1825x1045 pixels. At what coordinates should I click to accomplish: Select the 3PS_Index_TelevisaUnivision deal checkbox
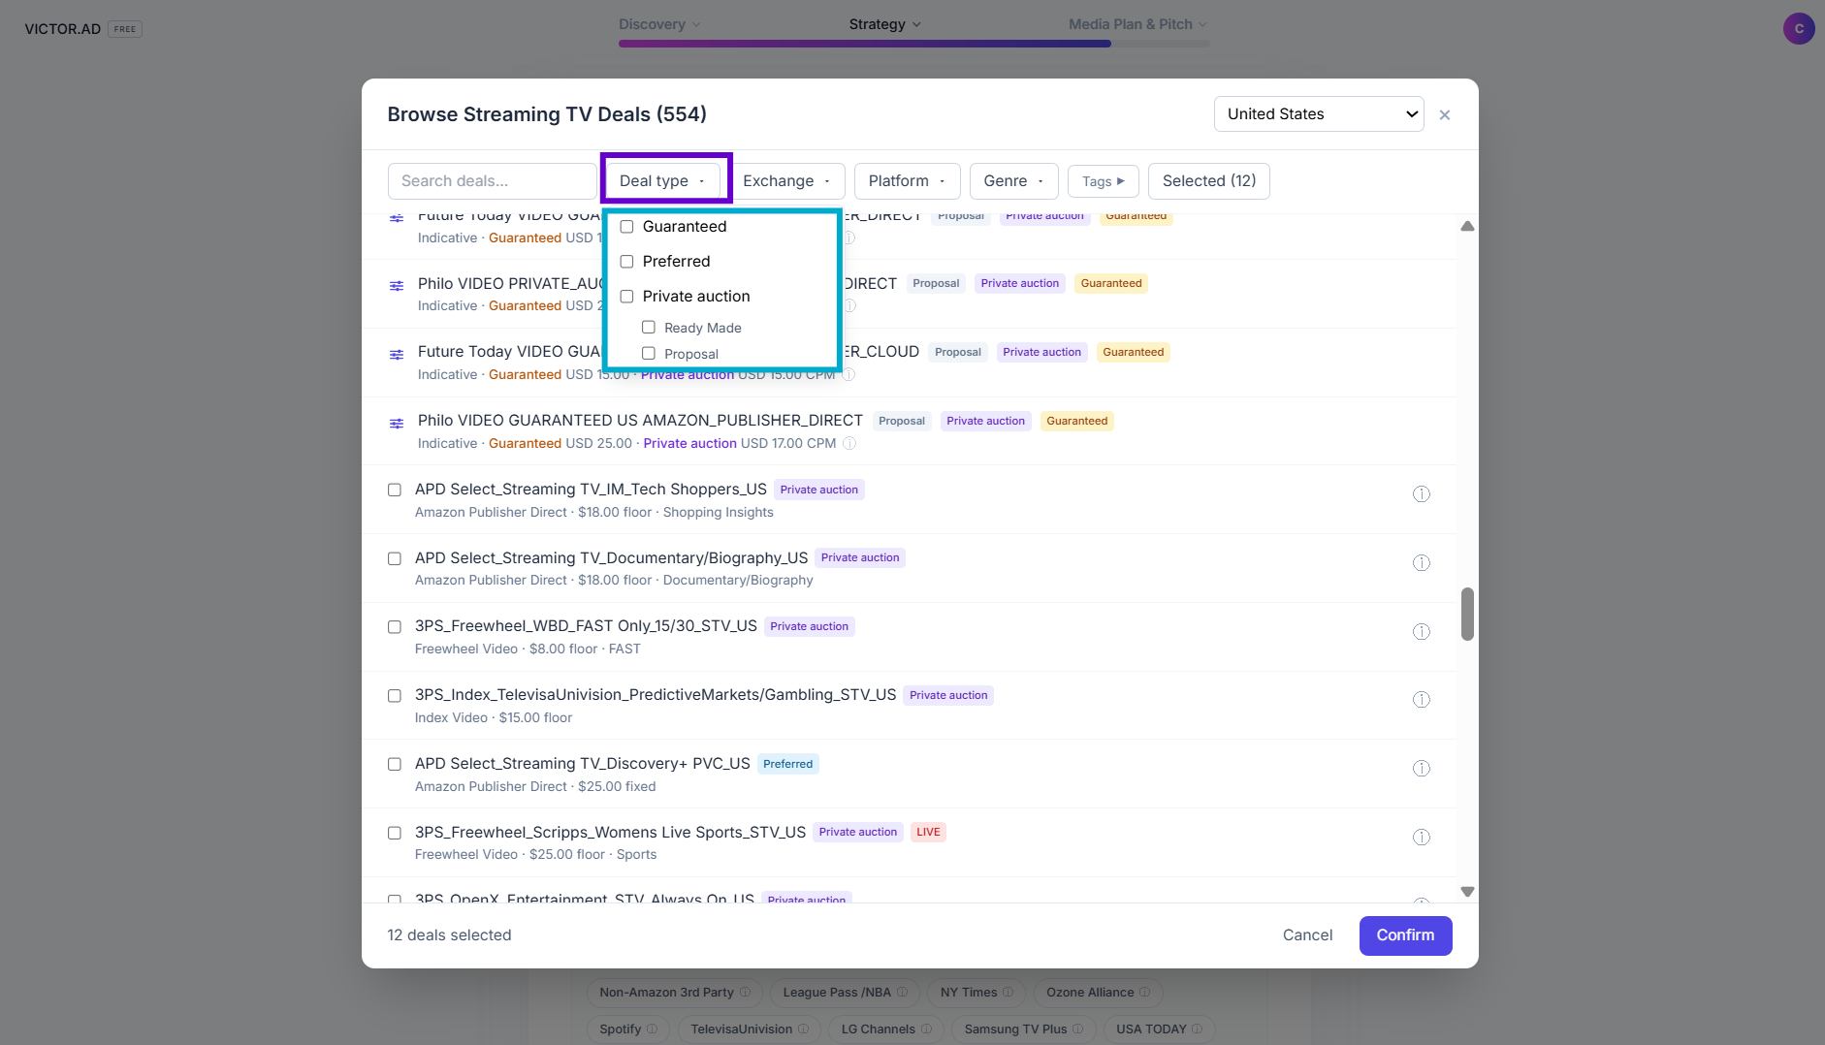[395, 696]
